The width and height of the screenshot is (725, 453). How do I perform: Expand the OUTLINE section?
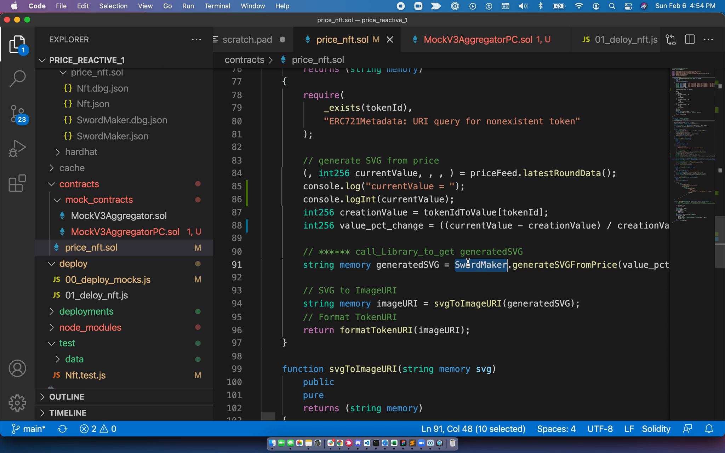(124, 397)
